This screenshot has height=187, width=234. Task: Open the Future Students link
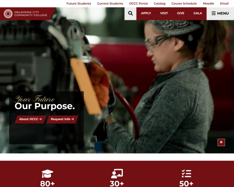[x=79, y=4]
